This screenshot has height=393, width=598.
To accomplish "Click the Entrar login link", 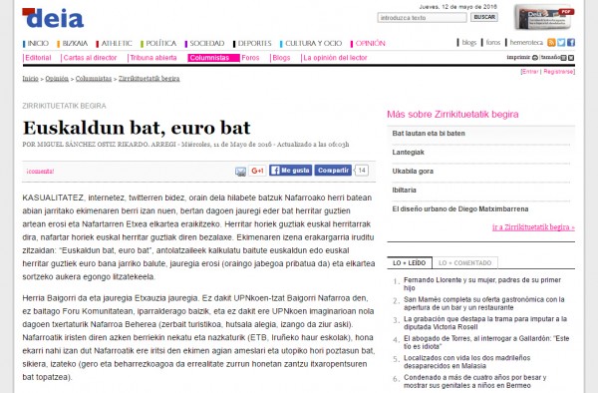I will [x=530, y=72].
